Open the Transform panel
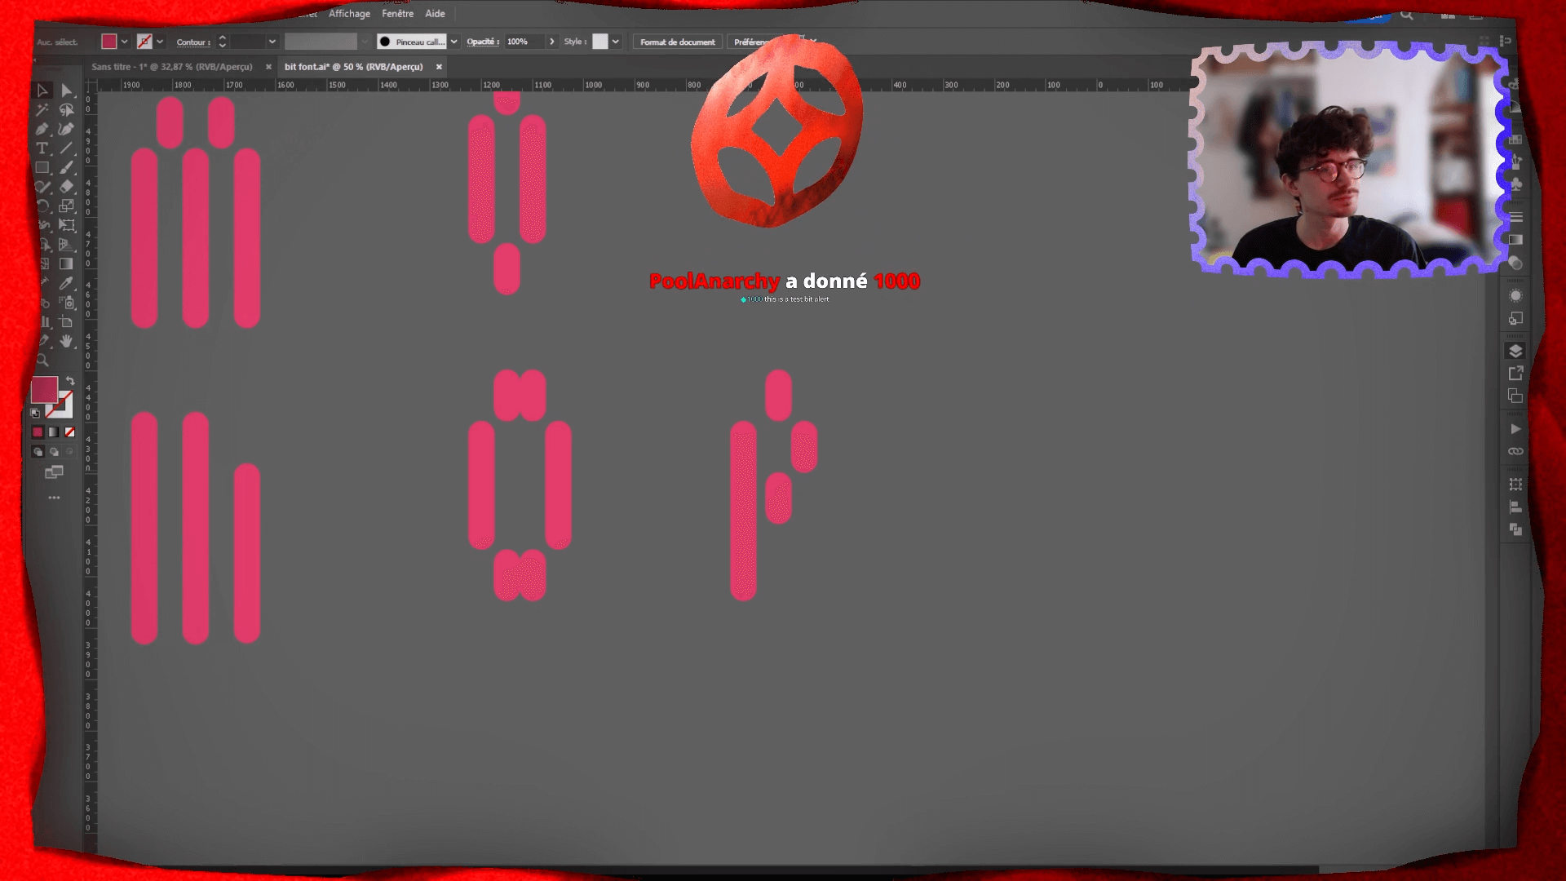The width and height of the screenshot is (1566, 881). point(1515,485)
